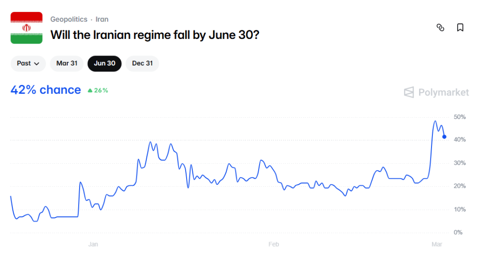Open the Iran category link
This screenshot has height=257, width=485.
click(102, 19)
